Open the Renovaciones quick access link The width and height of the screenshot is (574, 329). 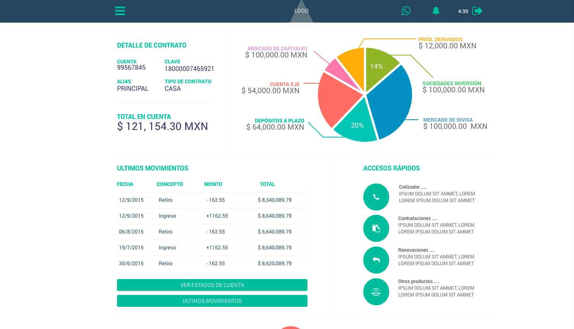(416, 250)
